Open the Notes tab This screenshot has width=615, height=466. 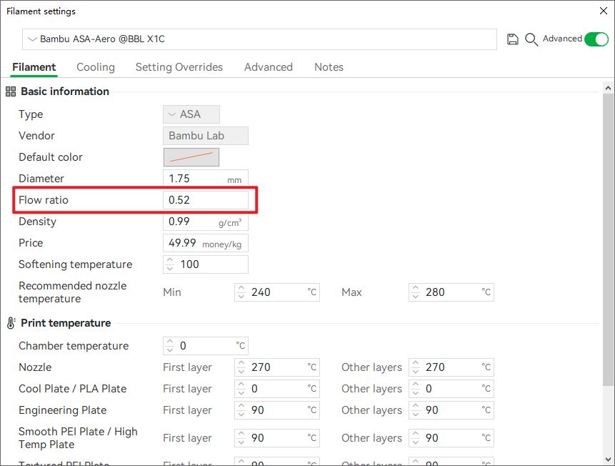pyautogui.click(x=329, y=67)
